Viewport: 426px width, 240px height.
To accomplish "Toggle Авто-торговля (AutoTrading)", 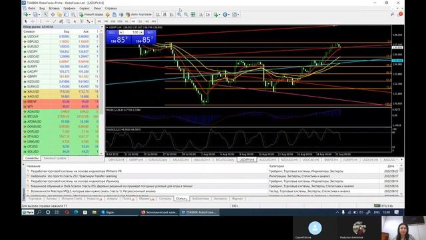I will point(138,15).
